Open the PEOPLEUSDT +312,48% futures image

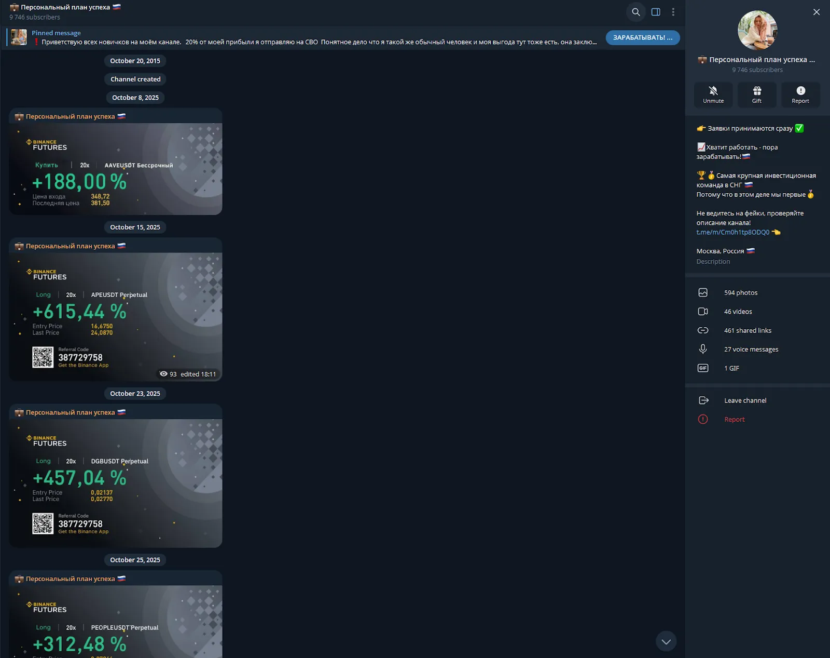116,622
